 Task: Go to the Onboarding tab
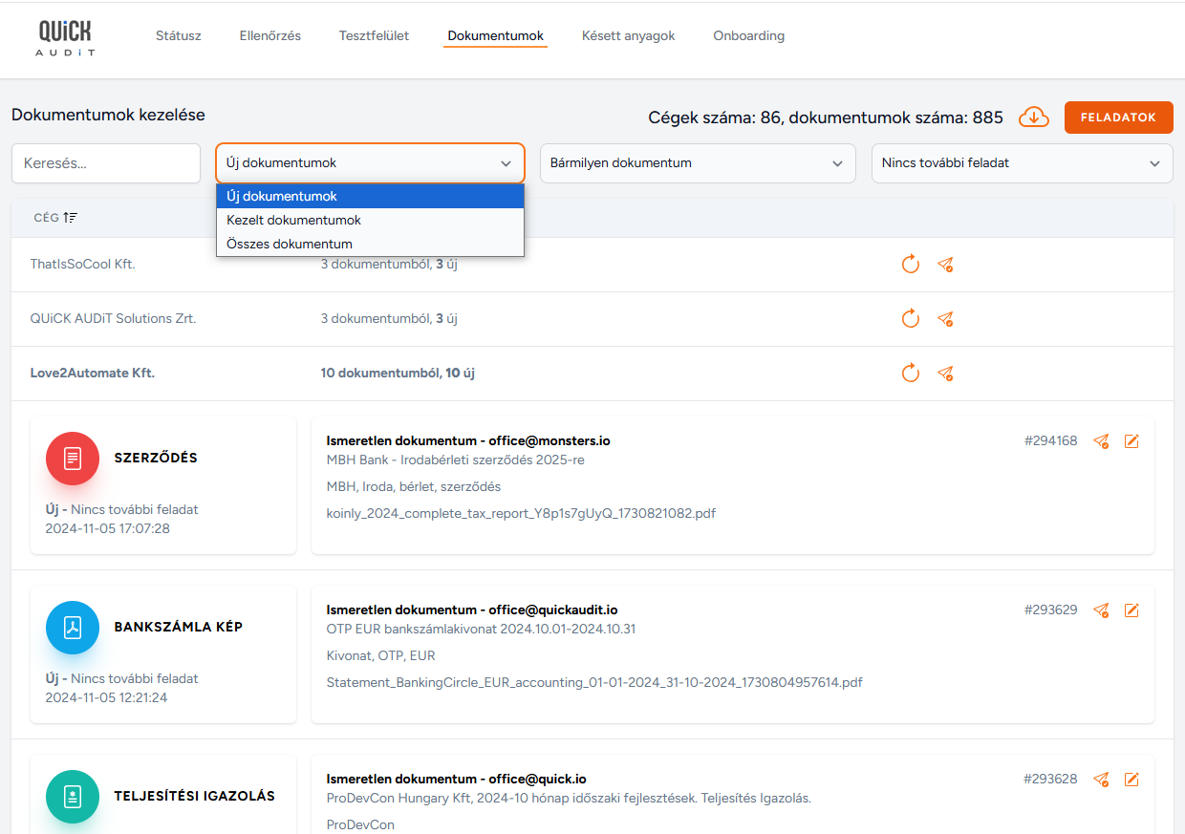click(x=748, y=36)
